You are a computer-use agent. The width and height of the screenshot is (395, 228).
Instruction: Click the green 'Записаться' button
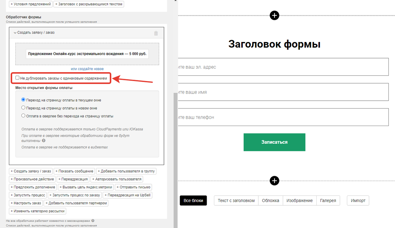click(274, 142)
